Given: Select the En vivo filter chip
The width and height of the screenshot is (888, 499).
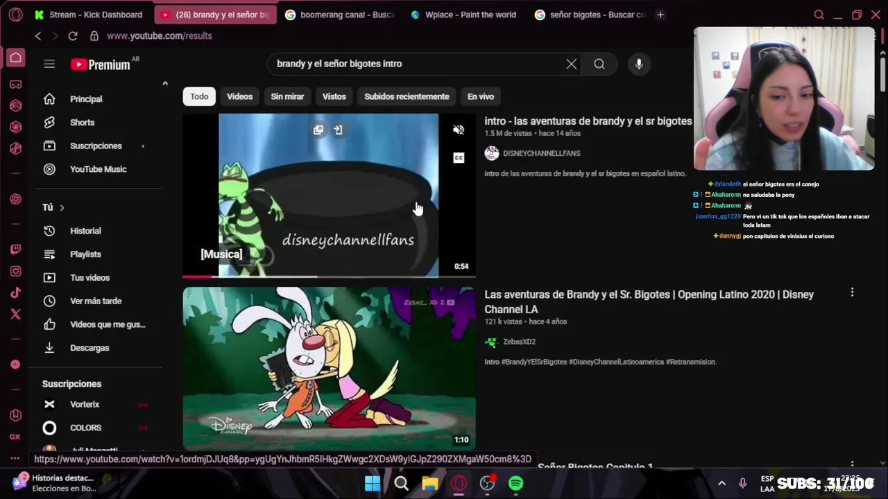Looking at the screenshot, I should (x=481, y=96).
